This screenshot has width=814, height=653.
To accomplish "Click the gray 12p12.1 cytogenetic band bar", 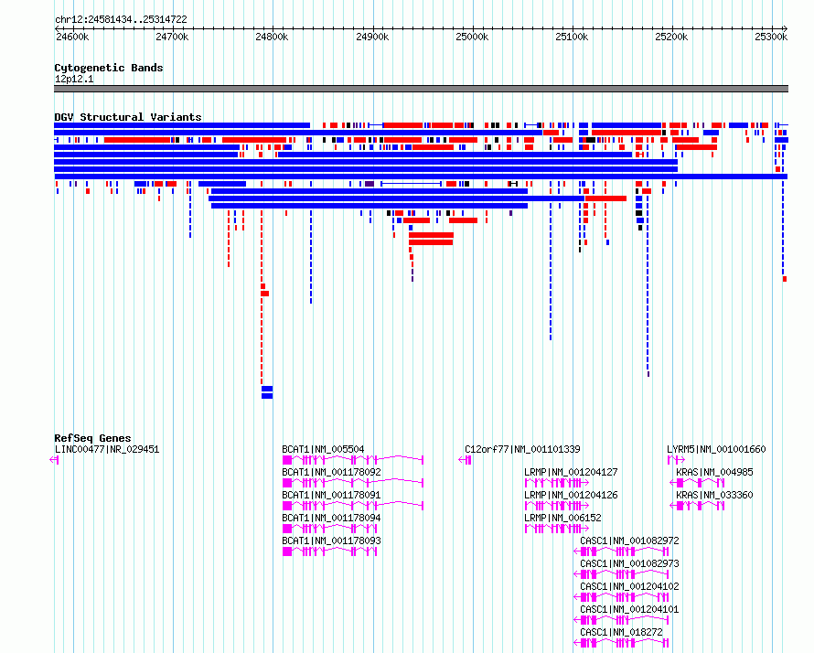I will pos(421,89).
